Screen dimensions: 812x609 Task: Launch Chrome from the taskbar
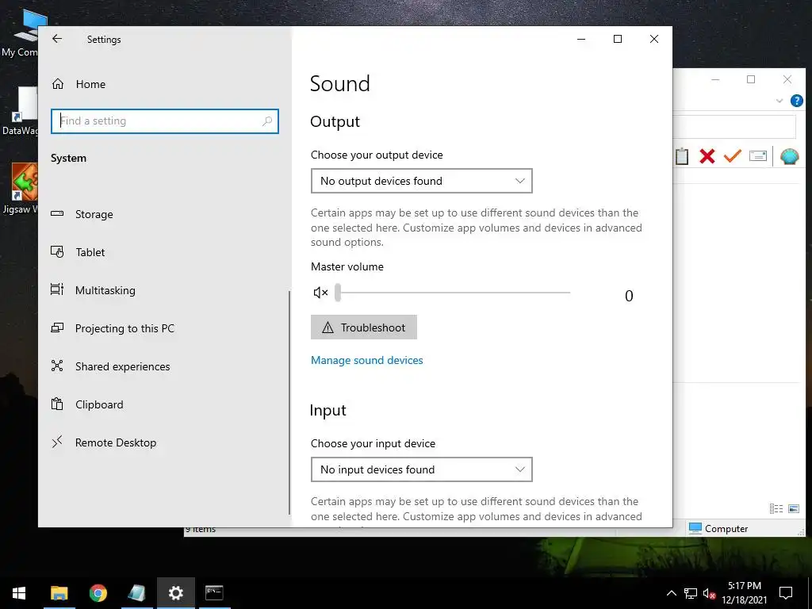point(98,593)
